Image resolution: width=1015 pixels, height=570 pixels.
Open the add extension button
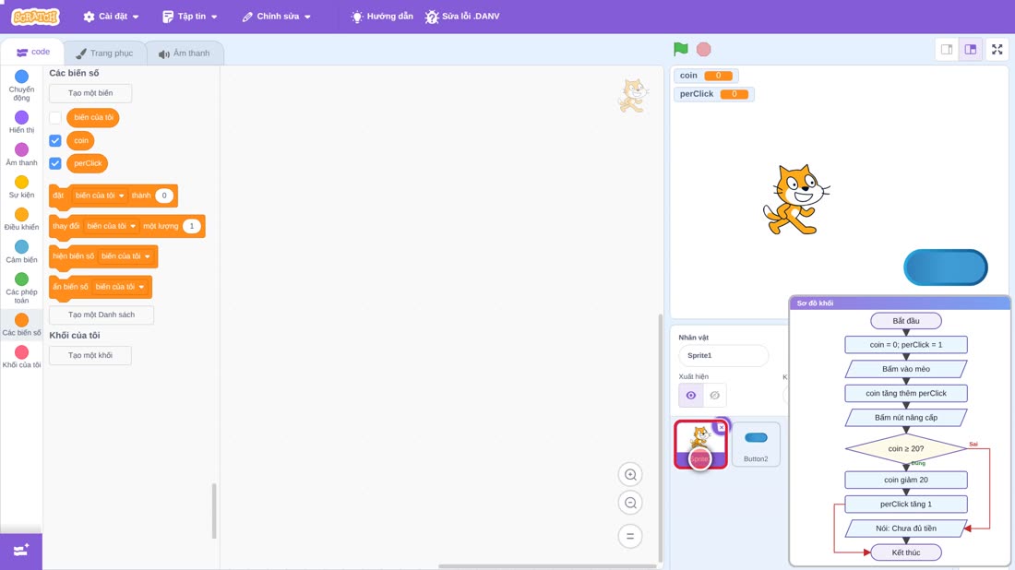(21, 551)
